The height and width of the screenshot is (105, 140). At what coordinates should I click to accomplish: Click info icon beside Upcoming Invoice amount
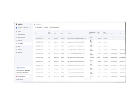click(29, 70)
